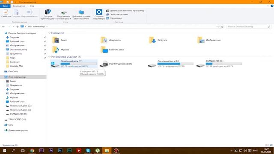Switch to the details view at bottom right
Image resolution: width=274 pixels, height=154 pixels.
[267, 145]
